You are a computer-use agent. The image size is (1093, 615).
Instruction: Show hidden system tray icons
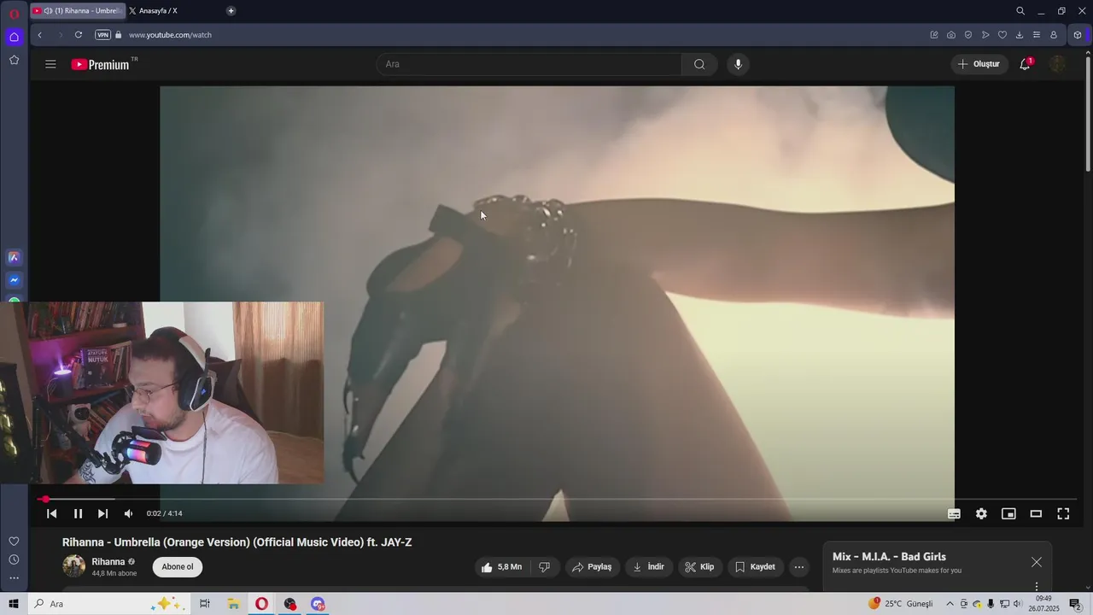[x=950, y=604]
